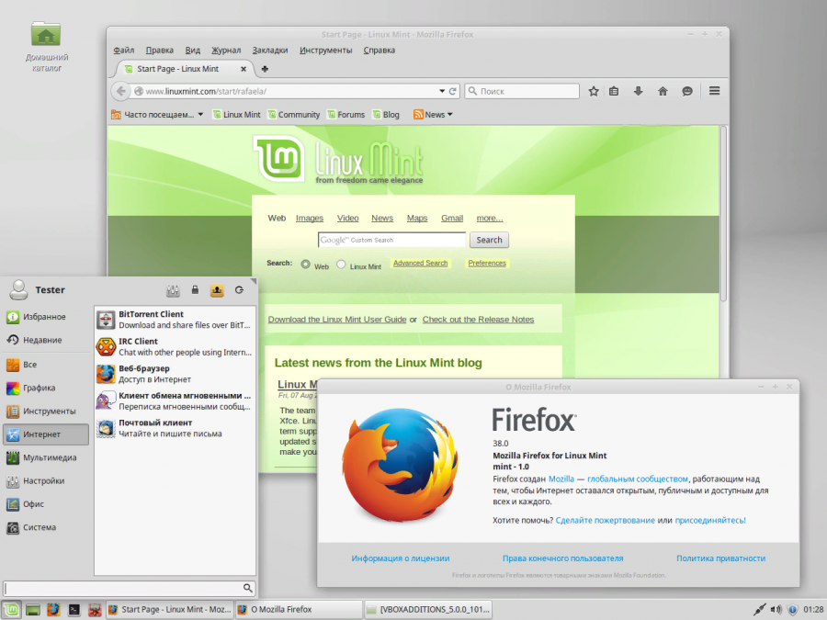Open terminal from the panel launcher

(x=74, y=610)
